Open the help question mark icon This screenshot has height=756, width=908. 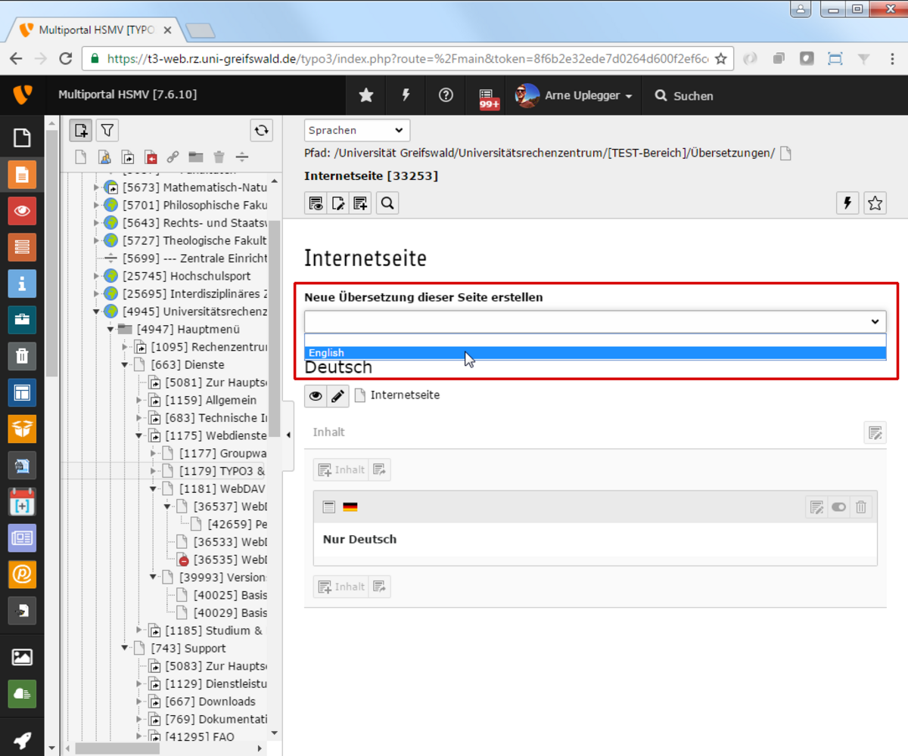(446, 96)
